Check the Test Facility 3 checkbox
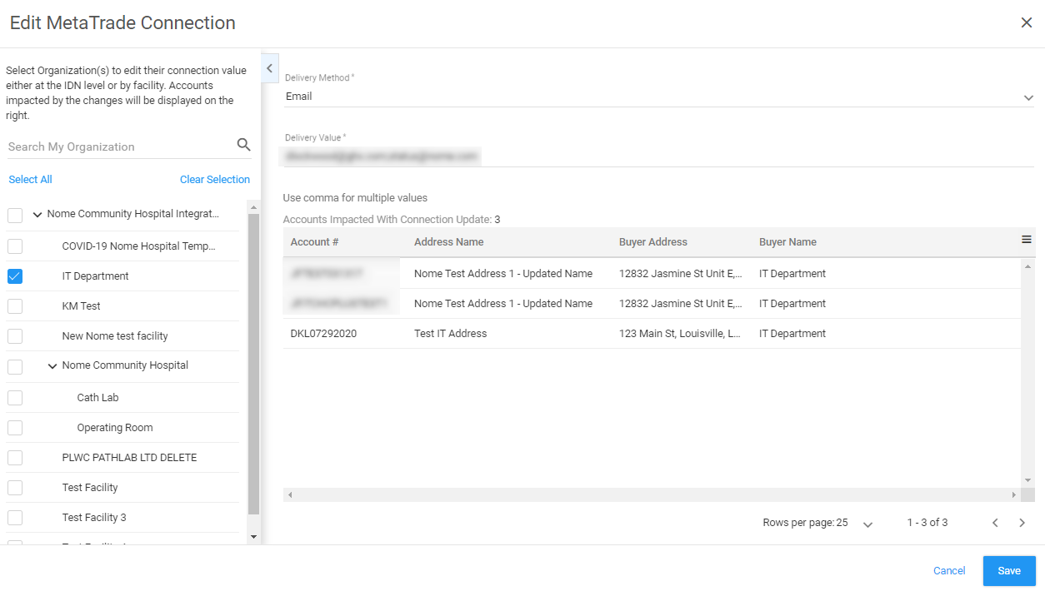The image size is (1045, 596). 15,518
